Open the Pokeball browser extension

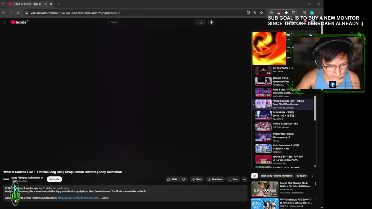pyautogui.click(x=279, y=13)
